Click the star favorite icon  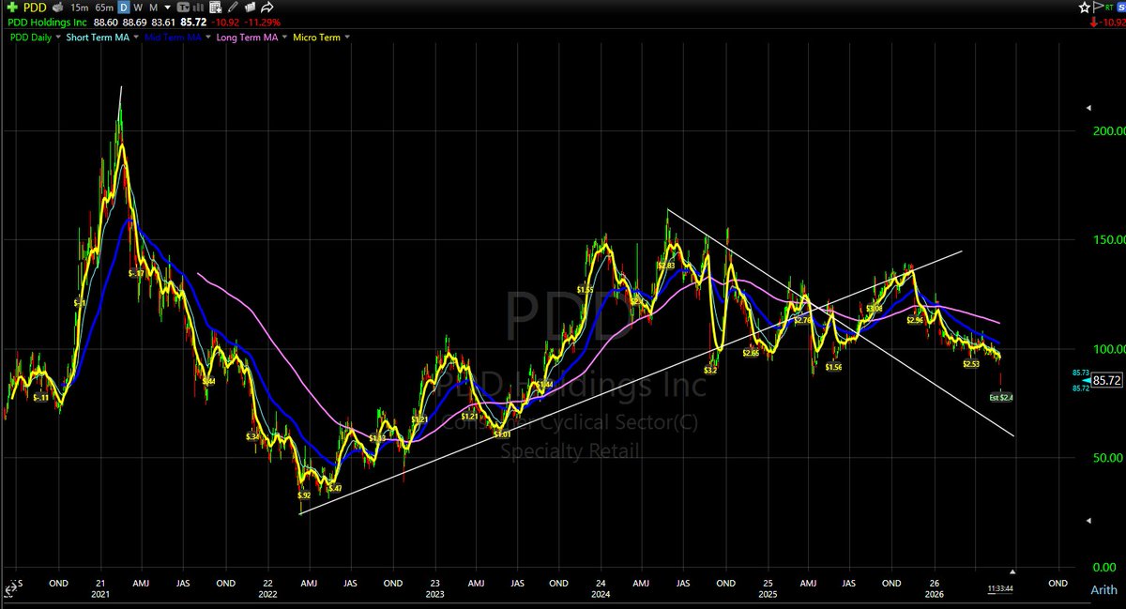click(x=1084, y=8)
